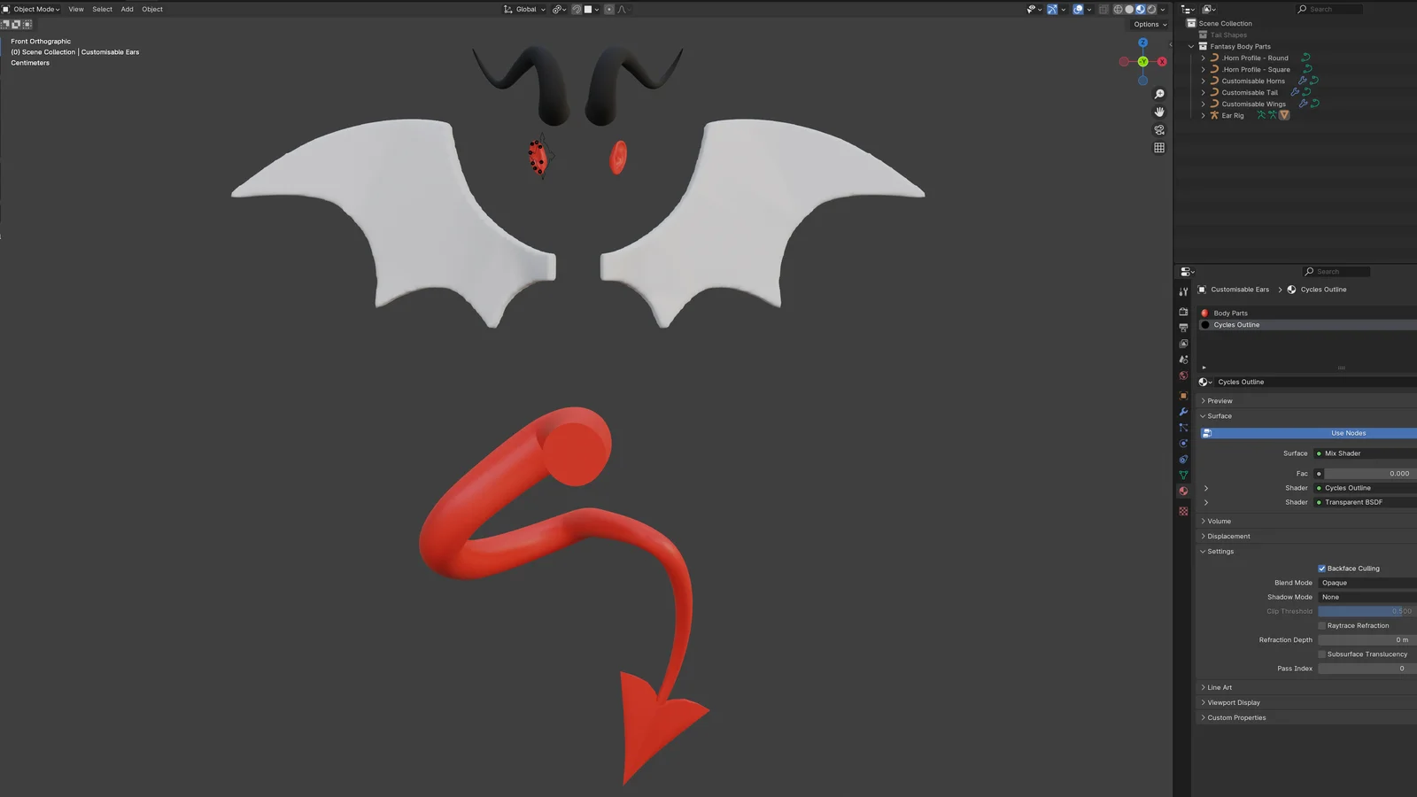Open the Object Mode dropdown
Screen dimensions: 1417x797
35,9
